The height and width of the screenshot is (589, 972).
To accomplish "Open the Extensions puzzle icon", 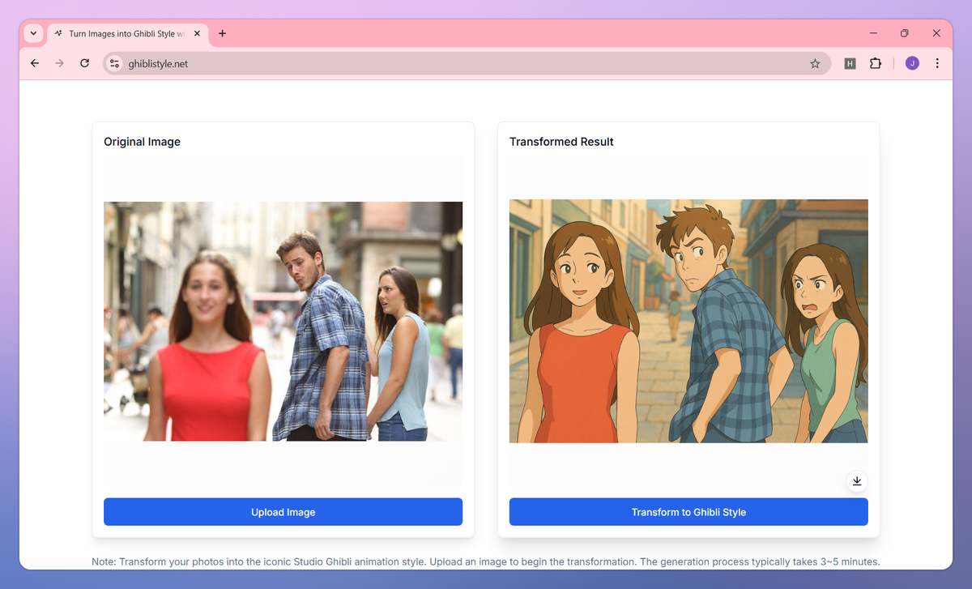I will tap(875, 63).
